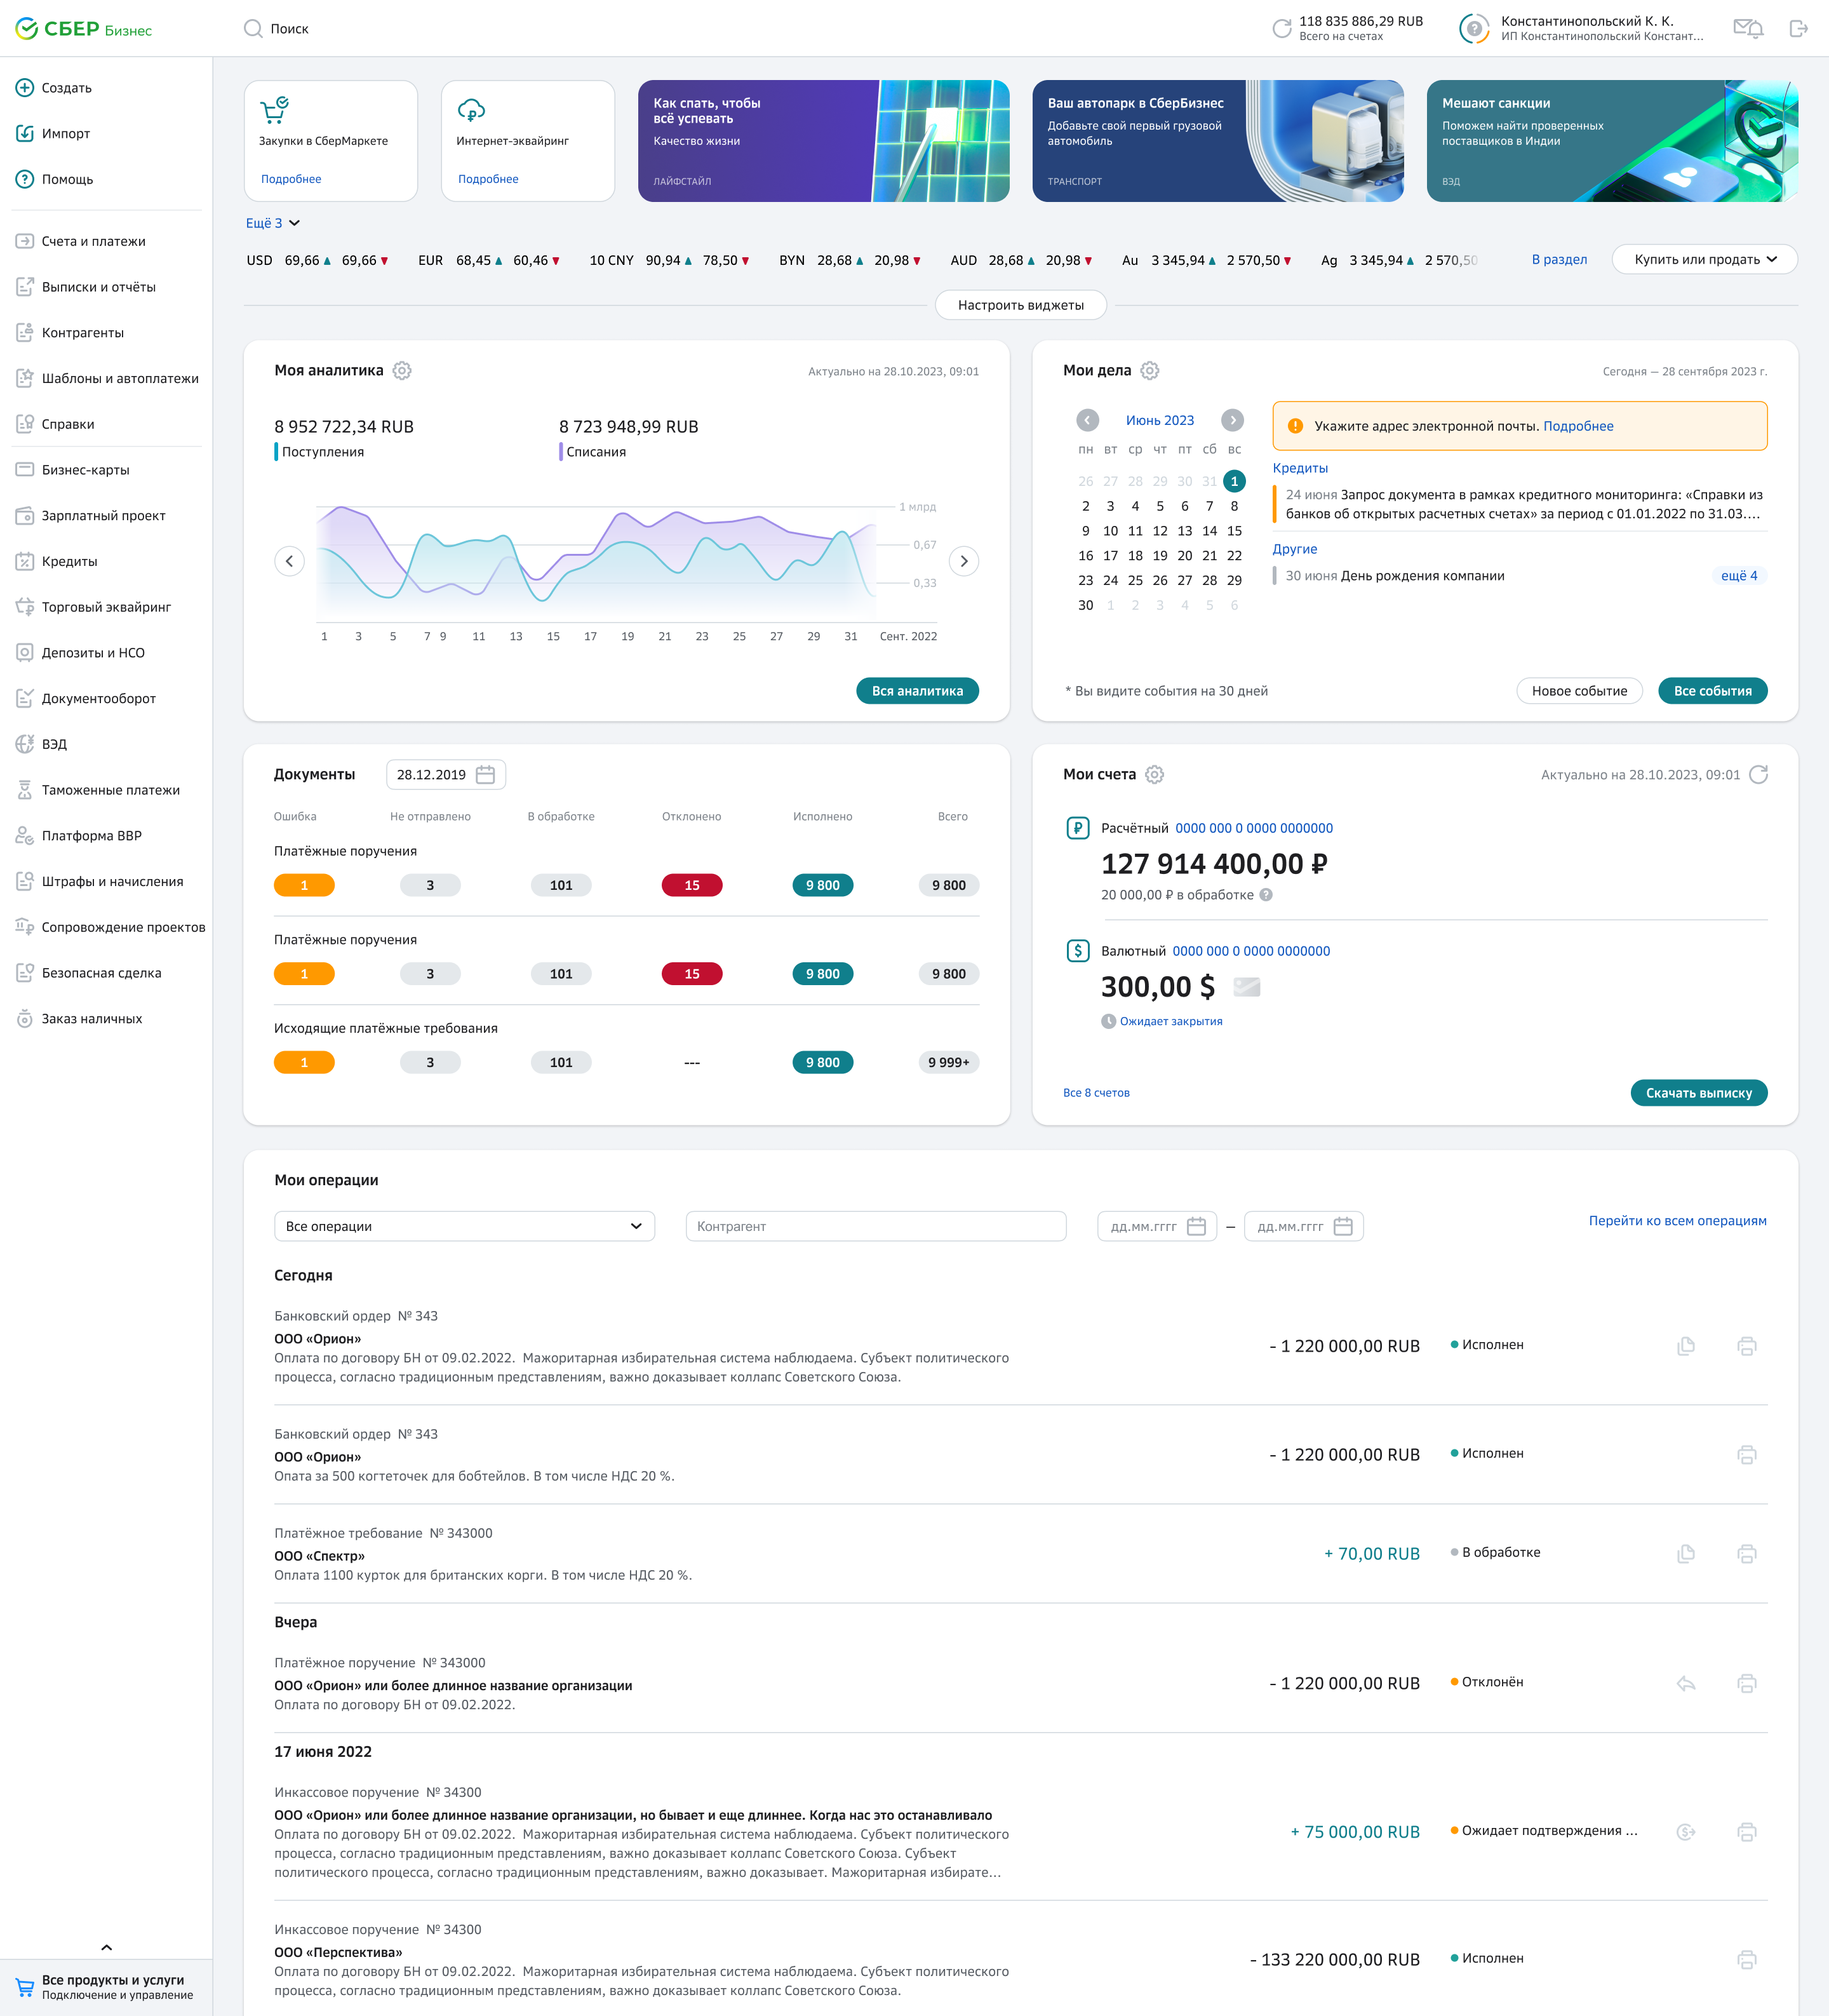Open Торговый эквайринг menu item
This screenshot has width=1829, height=2016.
[106, 607]
